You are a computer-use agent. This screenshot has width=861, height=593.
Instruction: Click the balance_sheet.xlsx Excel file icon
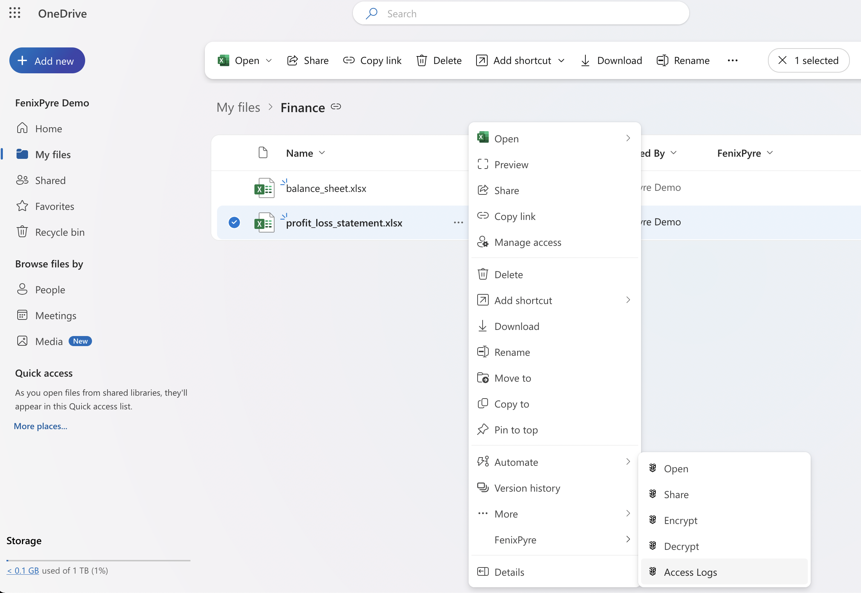(x=264, y=188)
